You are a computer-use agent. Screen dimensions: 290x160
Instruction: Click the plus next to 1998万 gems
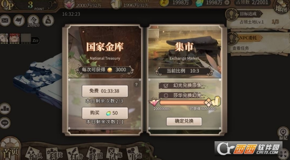click(x=227, y=3)
